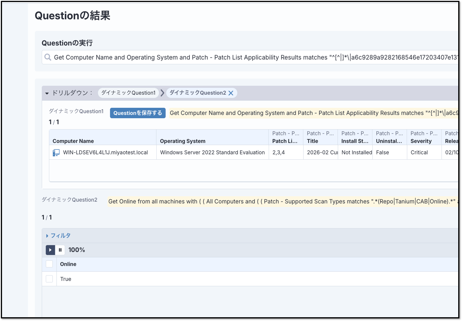The image size is (462, 321).
Task: Open the ダイナミックQuestion1 breadcrumb
Action: click(128, 93)
